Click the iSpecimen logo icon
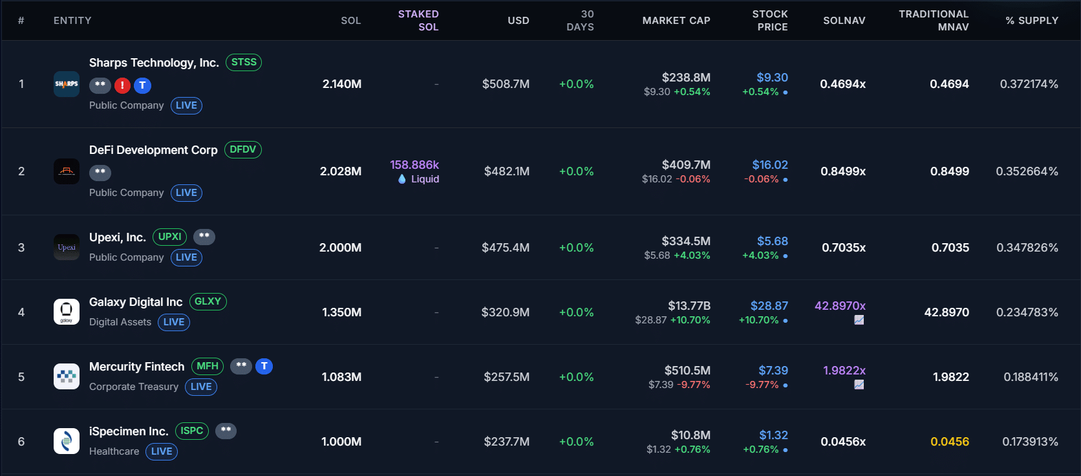This screenshot has width=1081, height=476. pos(67,441)
